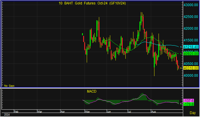Click the 43000.00 price axis label
The width and height of the screenshot is (200, 117).
tap(191, 5)
